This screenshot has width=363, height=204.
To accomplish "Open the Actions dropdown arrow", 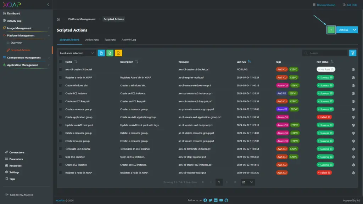I will [x=354, y=30].
